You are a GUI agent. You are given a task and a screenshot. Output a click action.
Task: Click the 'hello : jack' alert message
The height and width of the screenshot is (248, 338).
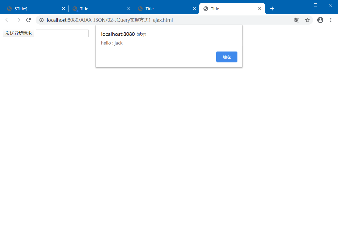click(112, 43)
